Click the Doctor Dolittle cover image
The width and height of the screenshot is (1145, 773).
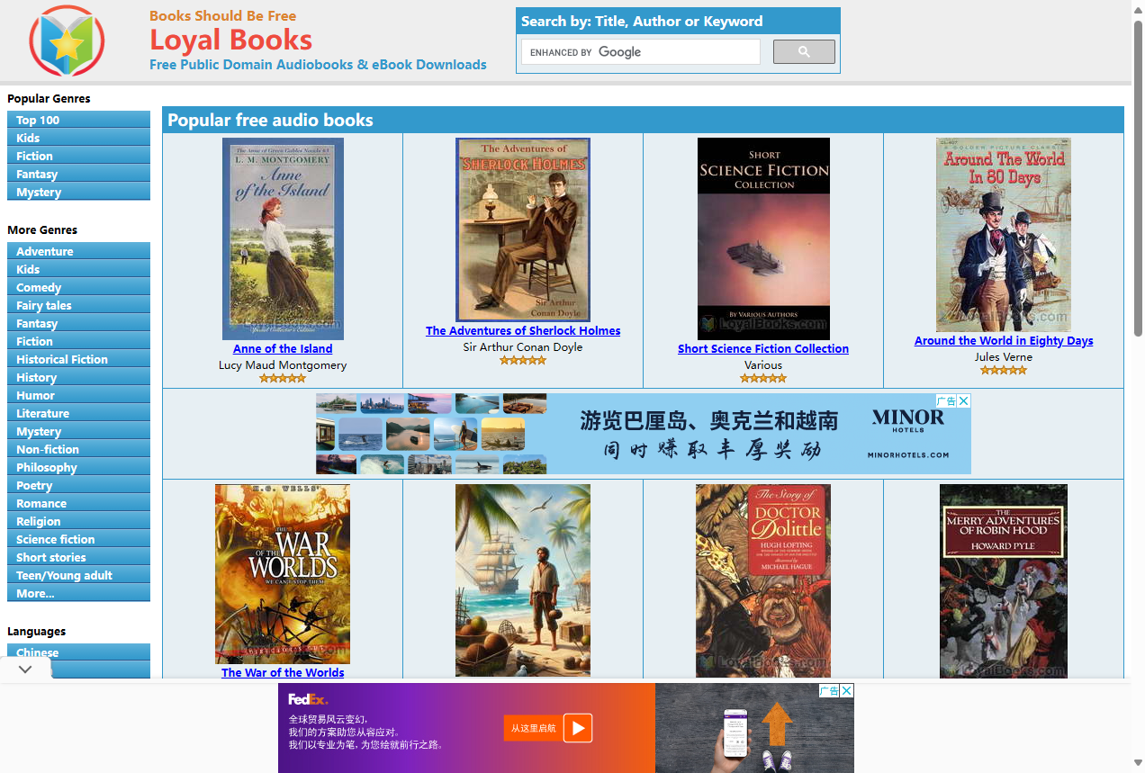763,580
